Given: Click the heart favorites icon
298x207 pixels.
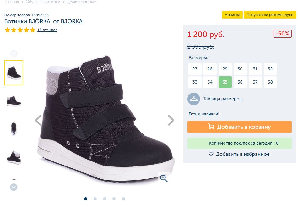Looking at the screenshot, I should coord(211,154).
